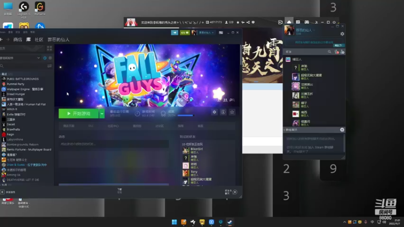Open chat with friend 花黑黑cc

pyautogui.click(x=307, y=86)
